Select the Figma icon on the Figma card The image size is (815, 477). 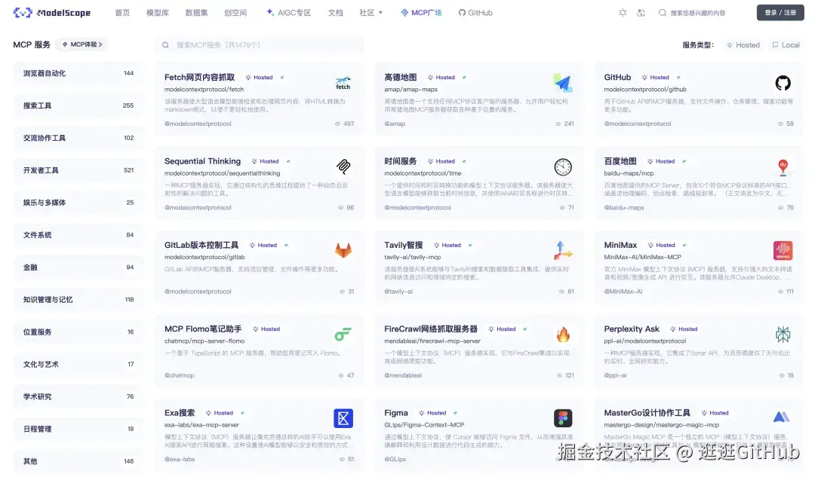click(564, 419)
